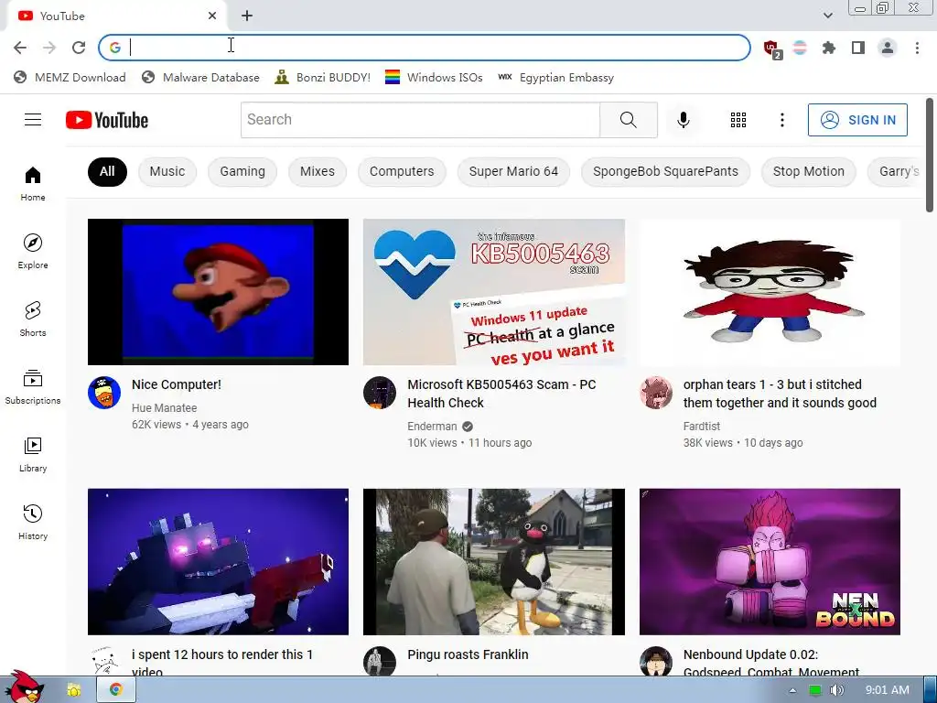
Task: Play the Nice Computer! video thumbnail
Action: [x=218, y=292]
